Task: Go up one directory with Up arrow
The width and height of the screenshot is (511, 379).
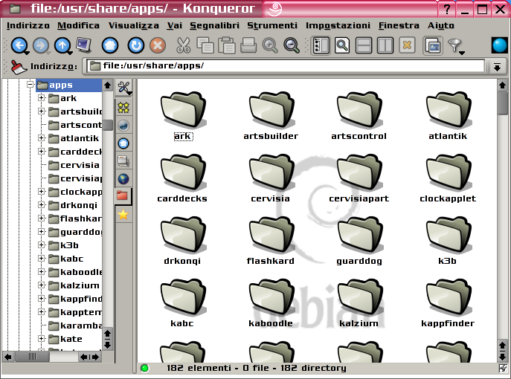Action: click(62, 45)
